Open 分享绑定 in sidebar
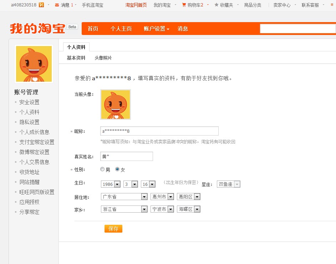 coord(29,212)
